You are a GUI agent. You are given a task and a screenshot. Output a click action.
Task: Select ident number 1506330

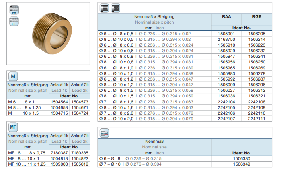pyautogui.click(x=241, y=159)
